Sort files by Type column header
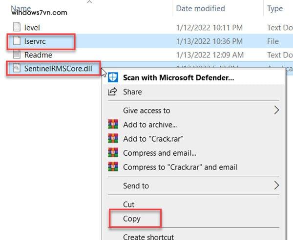Viewport: 293px width, 240px height. click(x=275, y=8)
